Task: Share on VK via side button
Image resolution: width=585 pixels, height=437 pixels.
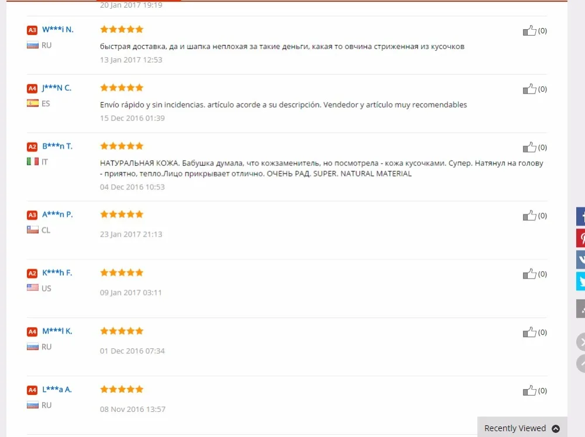Action: (580, 259)
